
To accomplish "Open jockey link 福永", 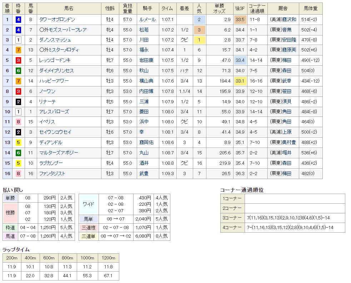I will pos(144,50).
